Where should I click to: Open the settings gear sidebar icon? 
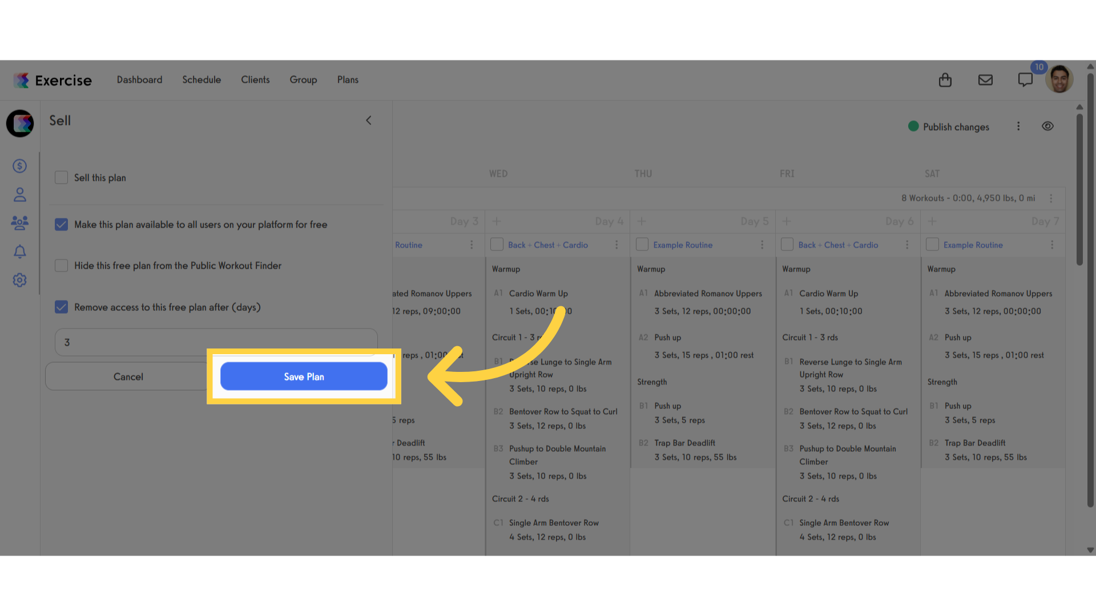20,280
